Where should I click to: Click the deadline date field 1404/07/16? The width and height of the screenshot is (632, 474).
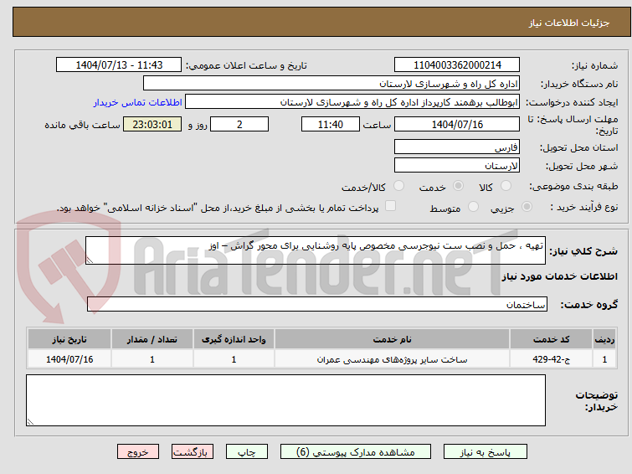(457, 124)
